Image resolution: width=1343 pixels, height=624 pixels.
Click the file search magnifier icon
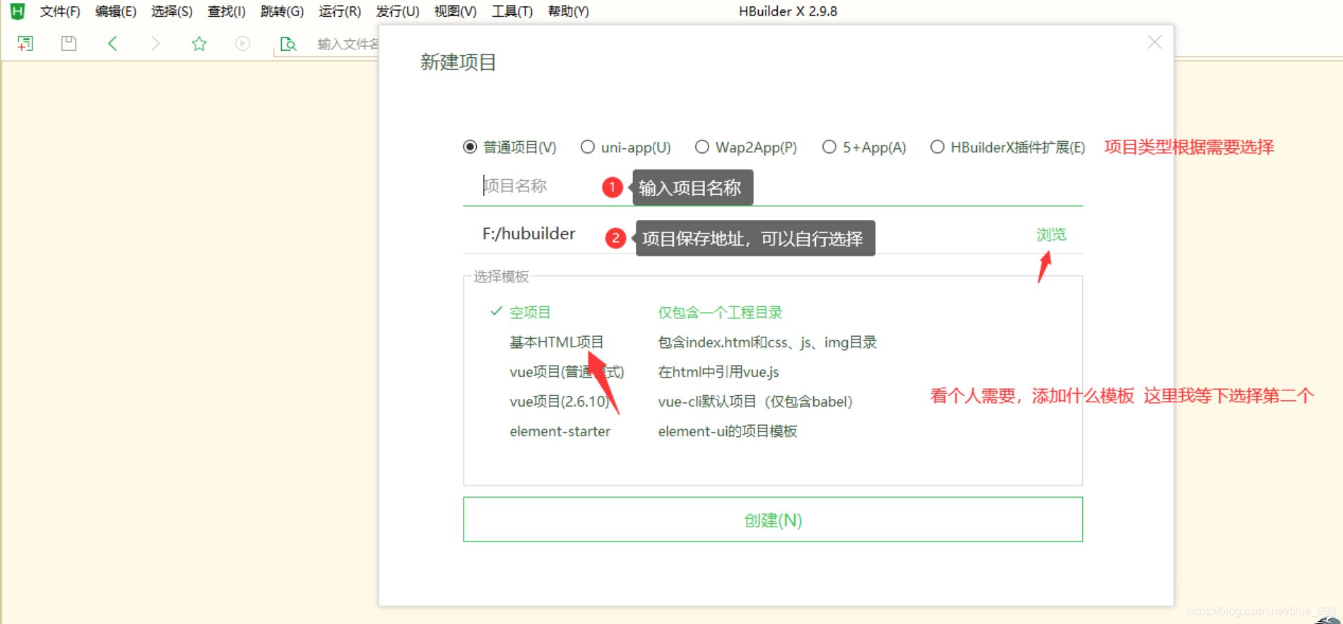288,44
